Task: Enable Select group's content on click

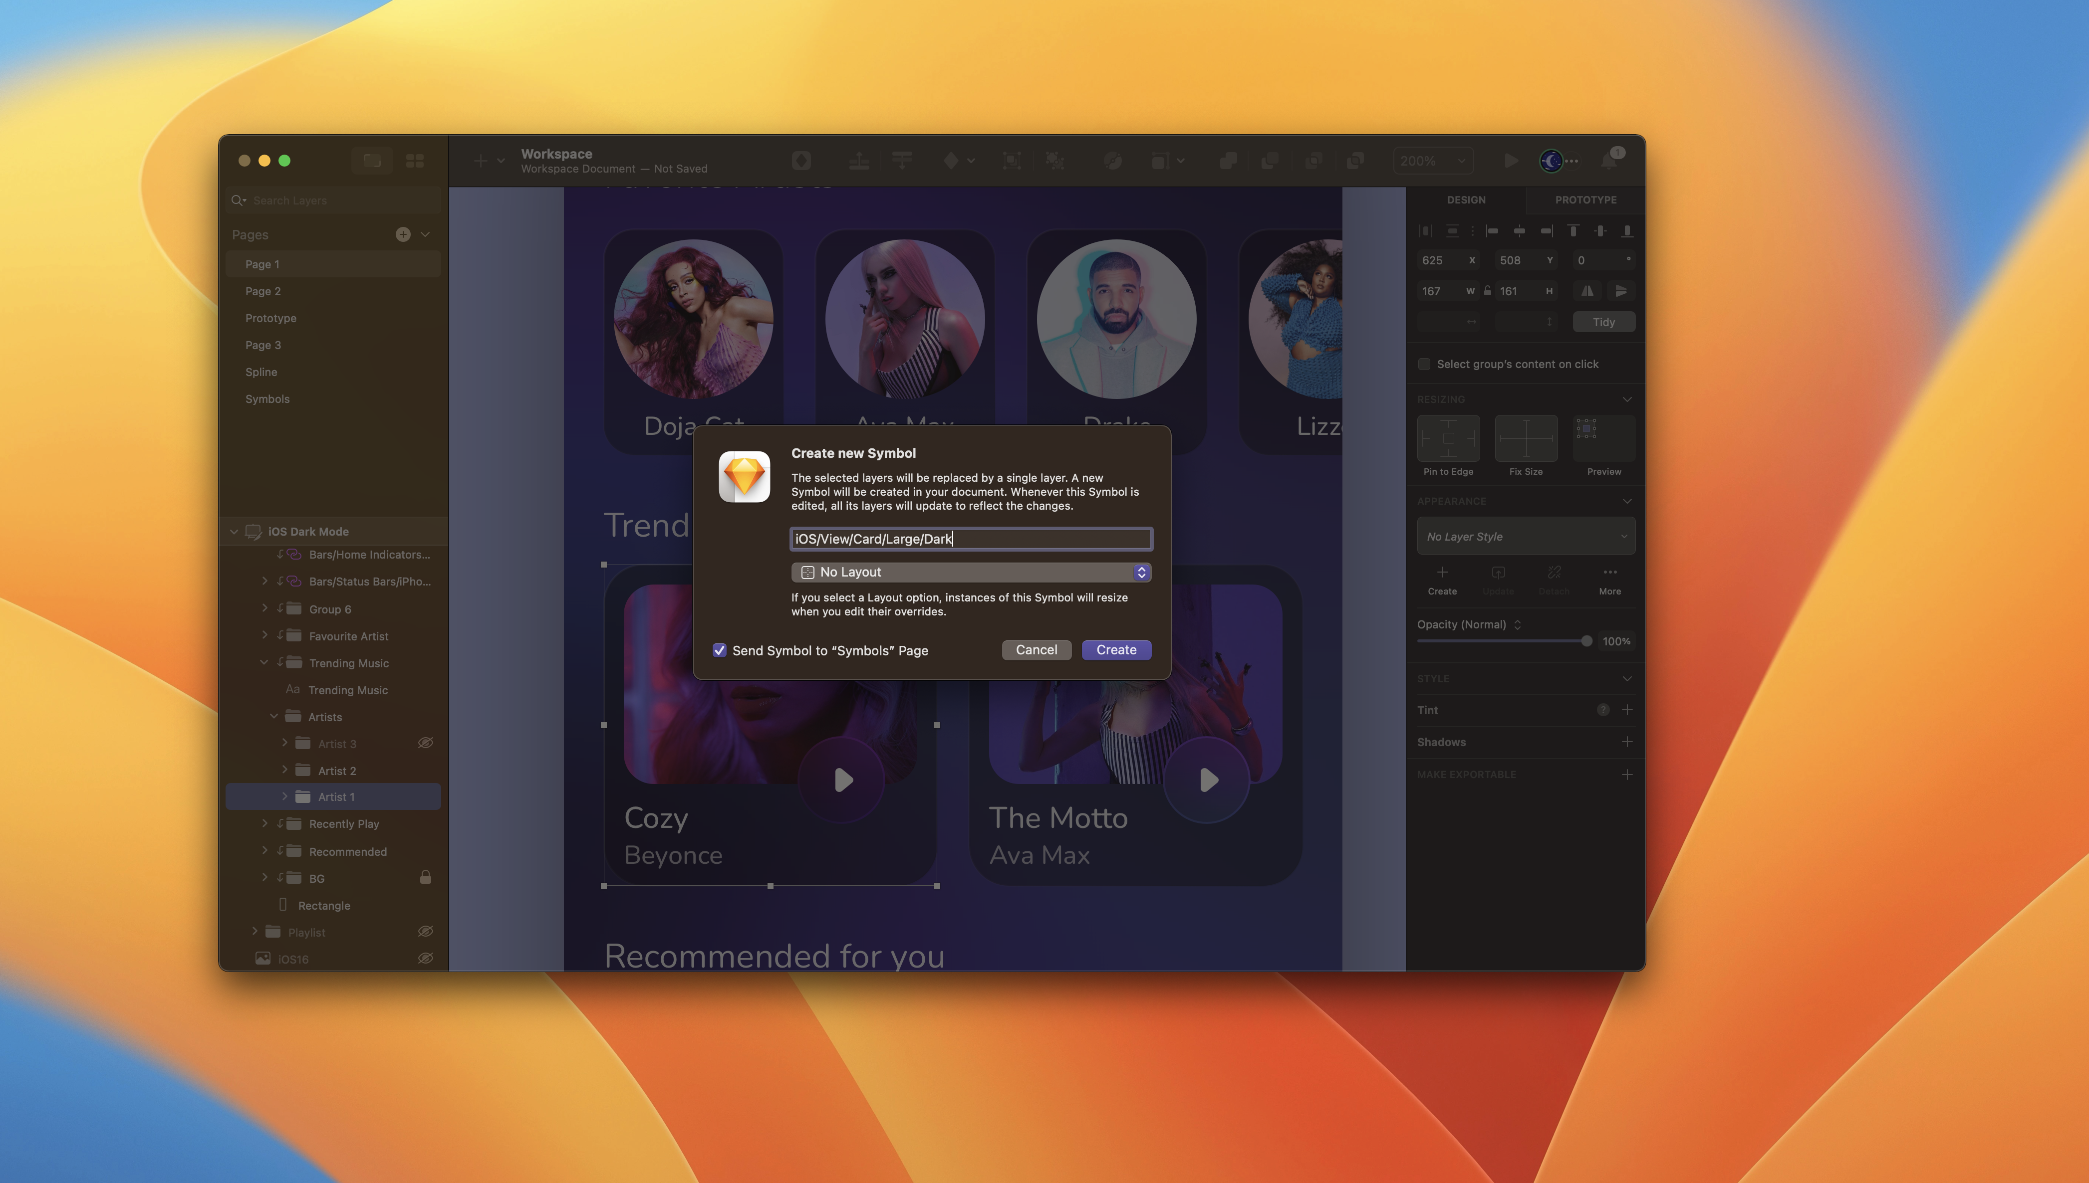Action: tap(1424, 364)
